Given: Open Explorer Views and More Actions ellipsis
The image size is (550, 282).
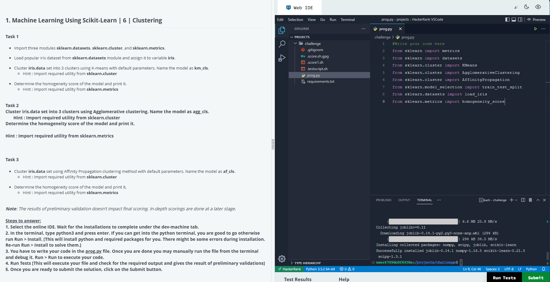Looking at the screenshot, I should tap(364, 29).
